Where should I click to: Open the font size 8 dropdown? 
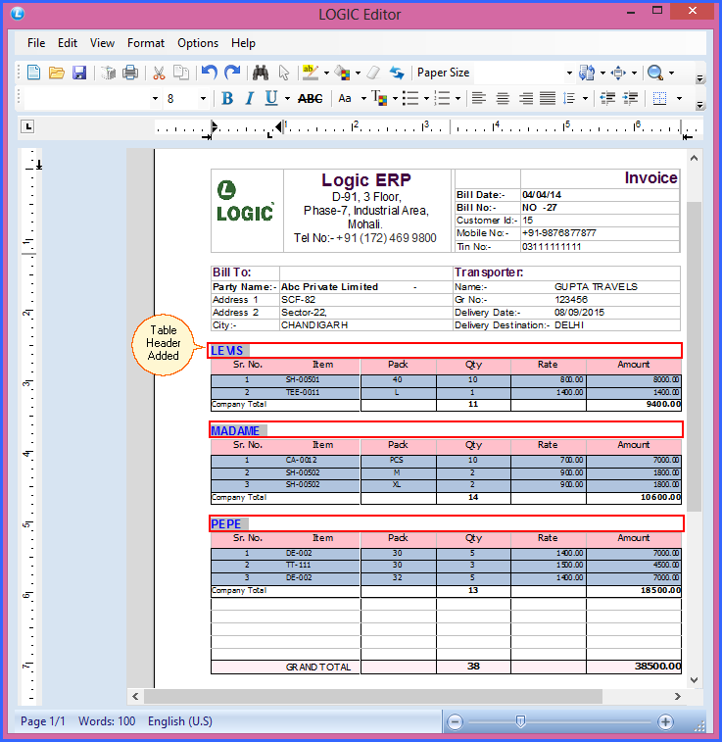(203, 98)
